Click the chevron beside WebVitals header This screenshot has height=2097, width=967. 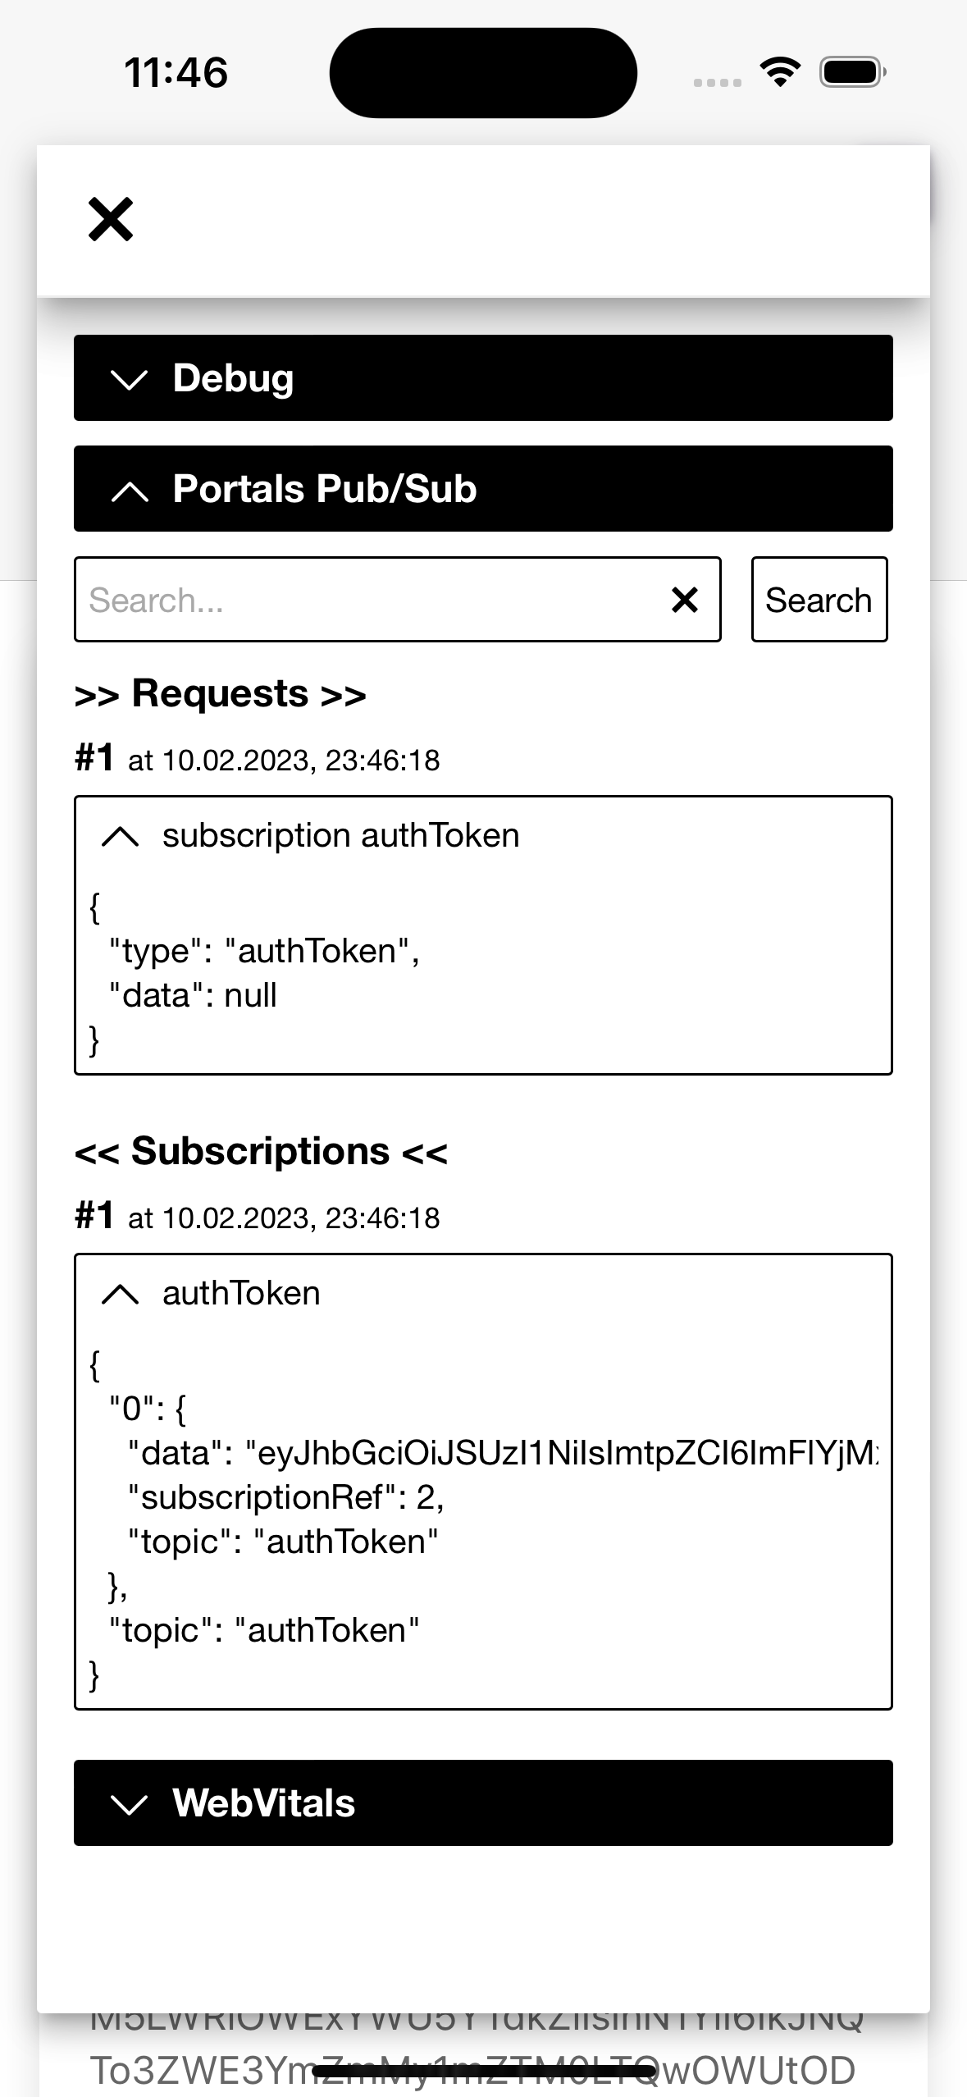[x=129, y=1804]
